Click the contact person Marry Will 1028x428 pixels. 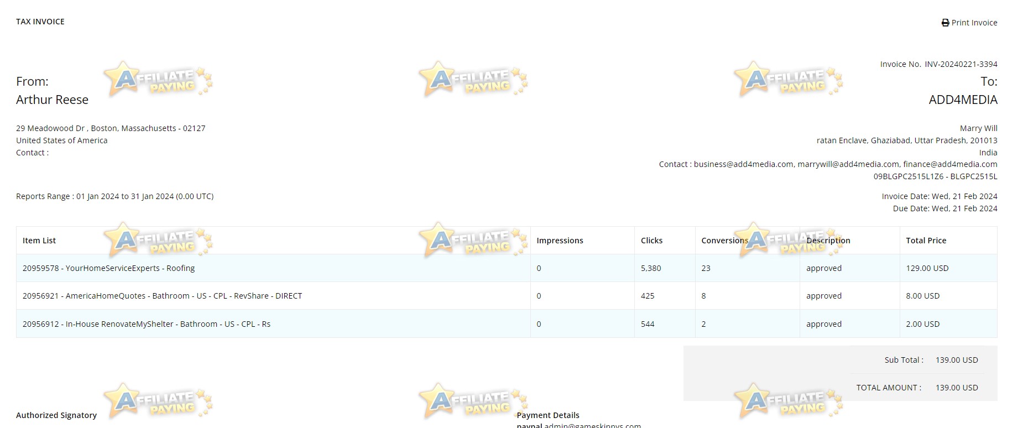tap(978, 128)
